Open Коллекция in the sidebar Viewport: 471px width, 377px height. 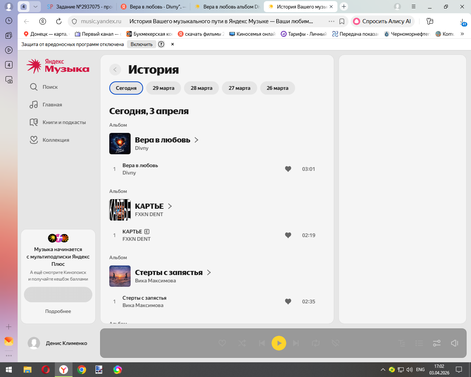pyautogui.click(x=50, y=140)
